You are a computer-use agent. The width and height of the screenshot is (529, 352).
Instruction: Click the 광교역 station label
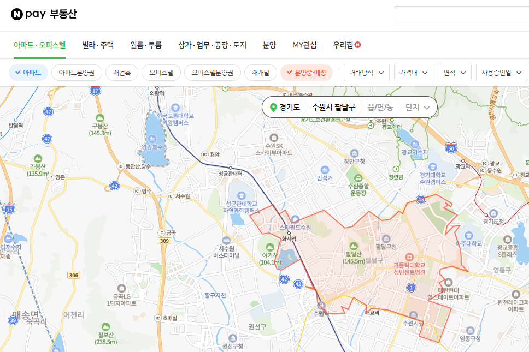coord(463,166)
